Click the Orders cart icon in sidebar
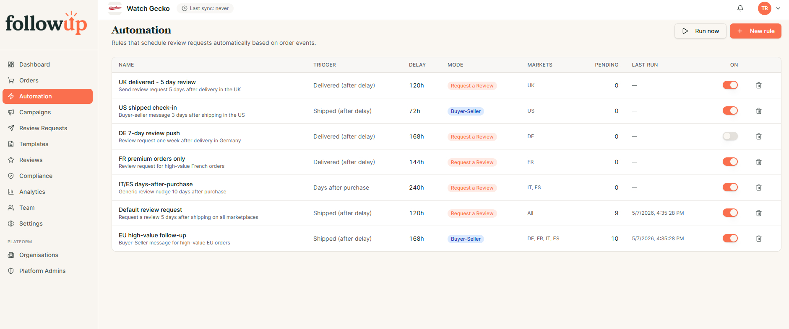This screenshot has width=789, height=329. click(x=11, y=80)
